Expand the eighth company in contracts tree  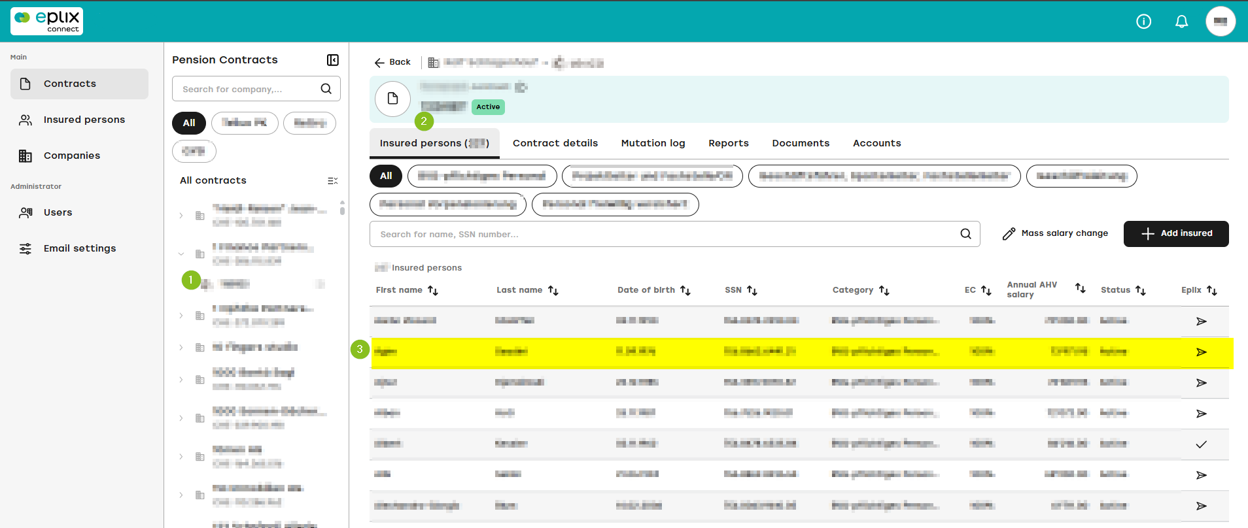[x=181, y=495]
